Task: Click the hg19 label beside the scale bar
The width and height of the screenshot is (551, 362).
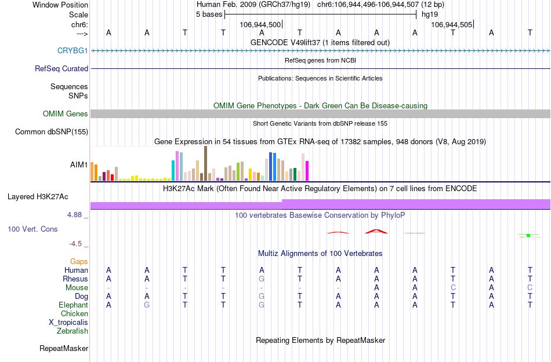Action: pyautogui.click(x=430, y=14)
